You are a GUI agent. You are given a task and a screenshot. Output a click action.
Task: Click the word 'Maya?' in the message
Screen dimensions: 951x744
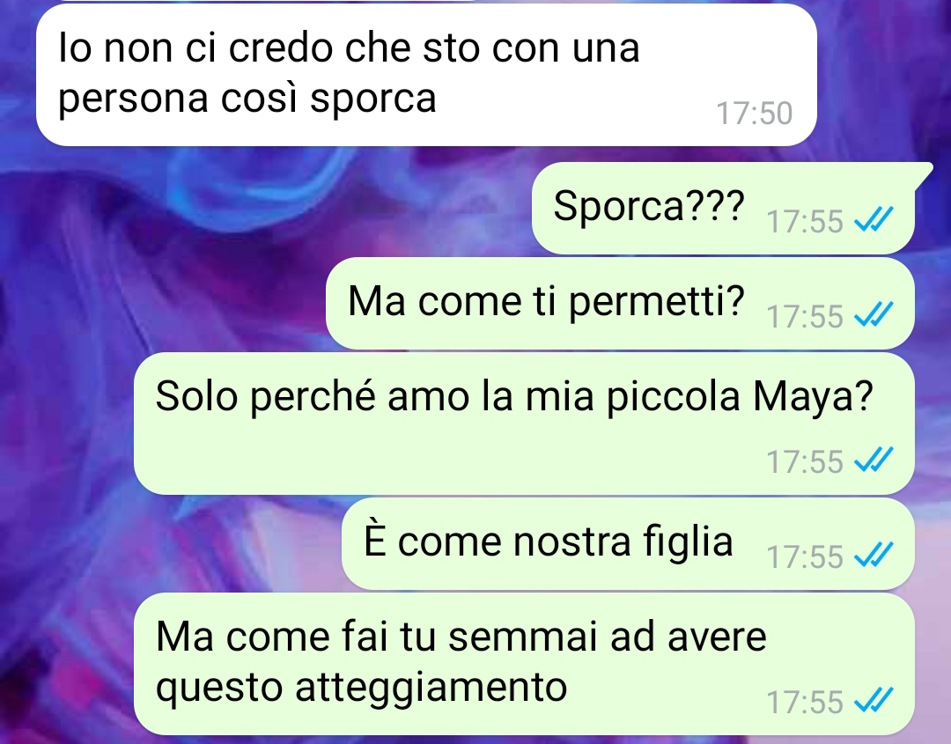point(813,398)
